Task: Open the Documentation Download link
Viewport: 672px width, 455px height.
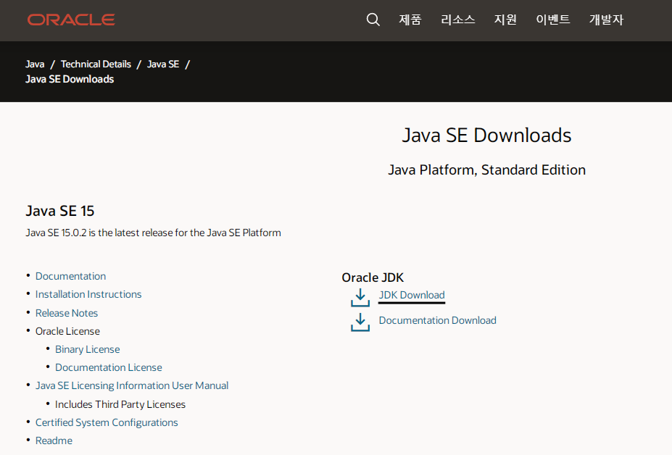Action: pyautogui.click(x=438, y=320)
